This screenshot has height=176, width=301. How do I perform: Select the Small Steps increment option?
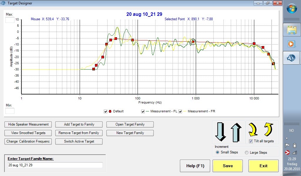pyautogui.click(x=218, y=152)
